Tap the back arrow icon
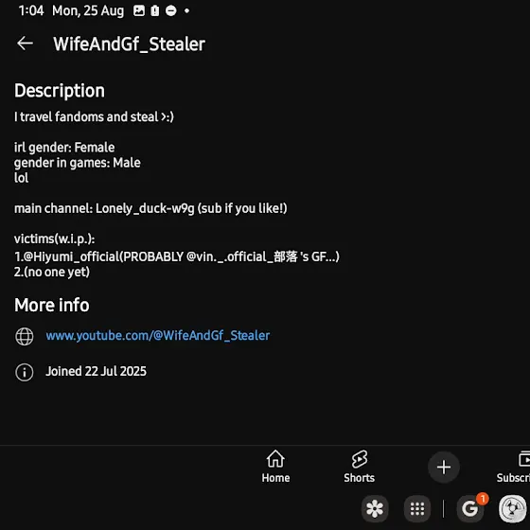 tap(25, 44)
